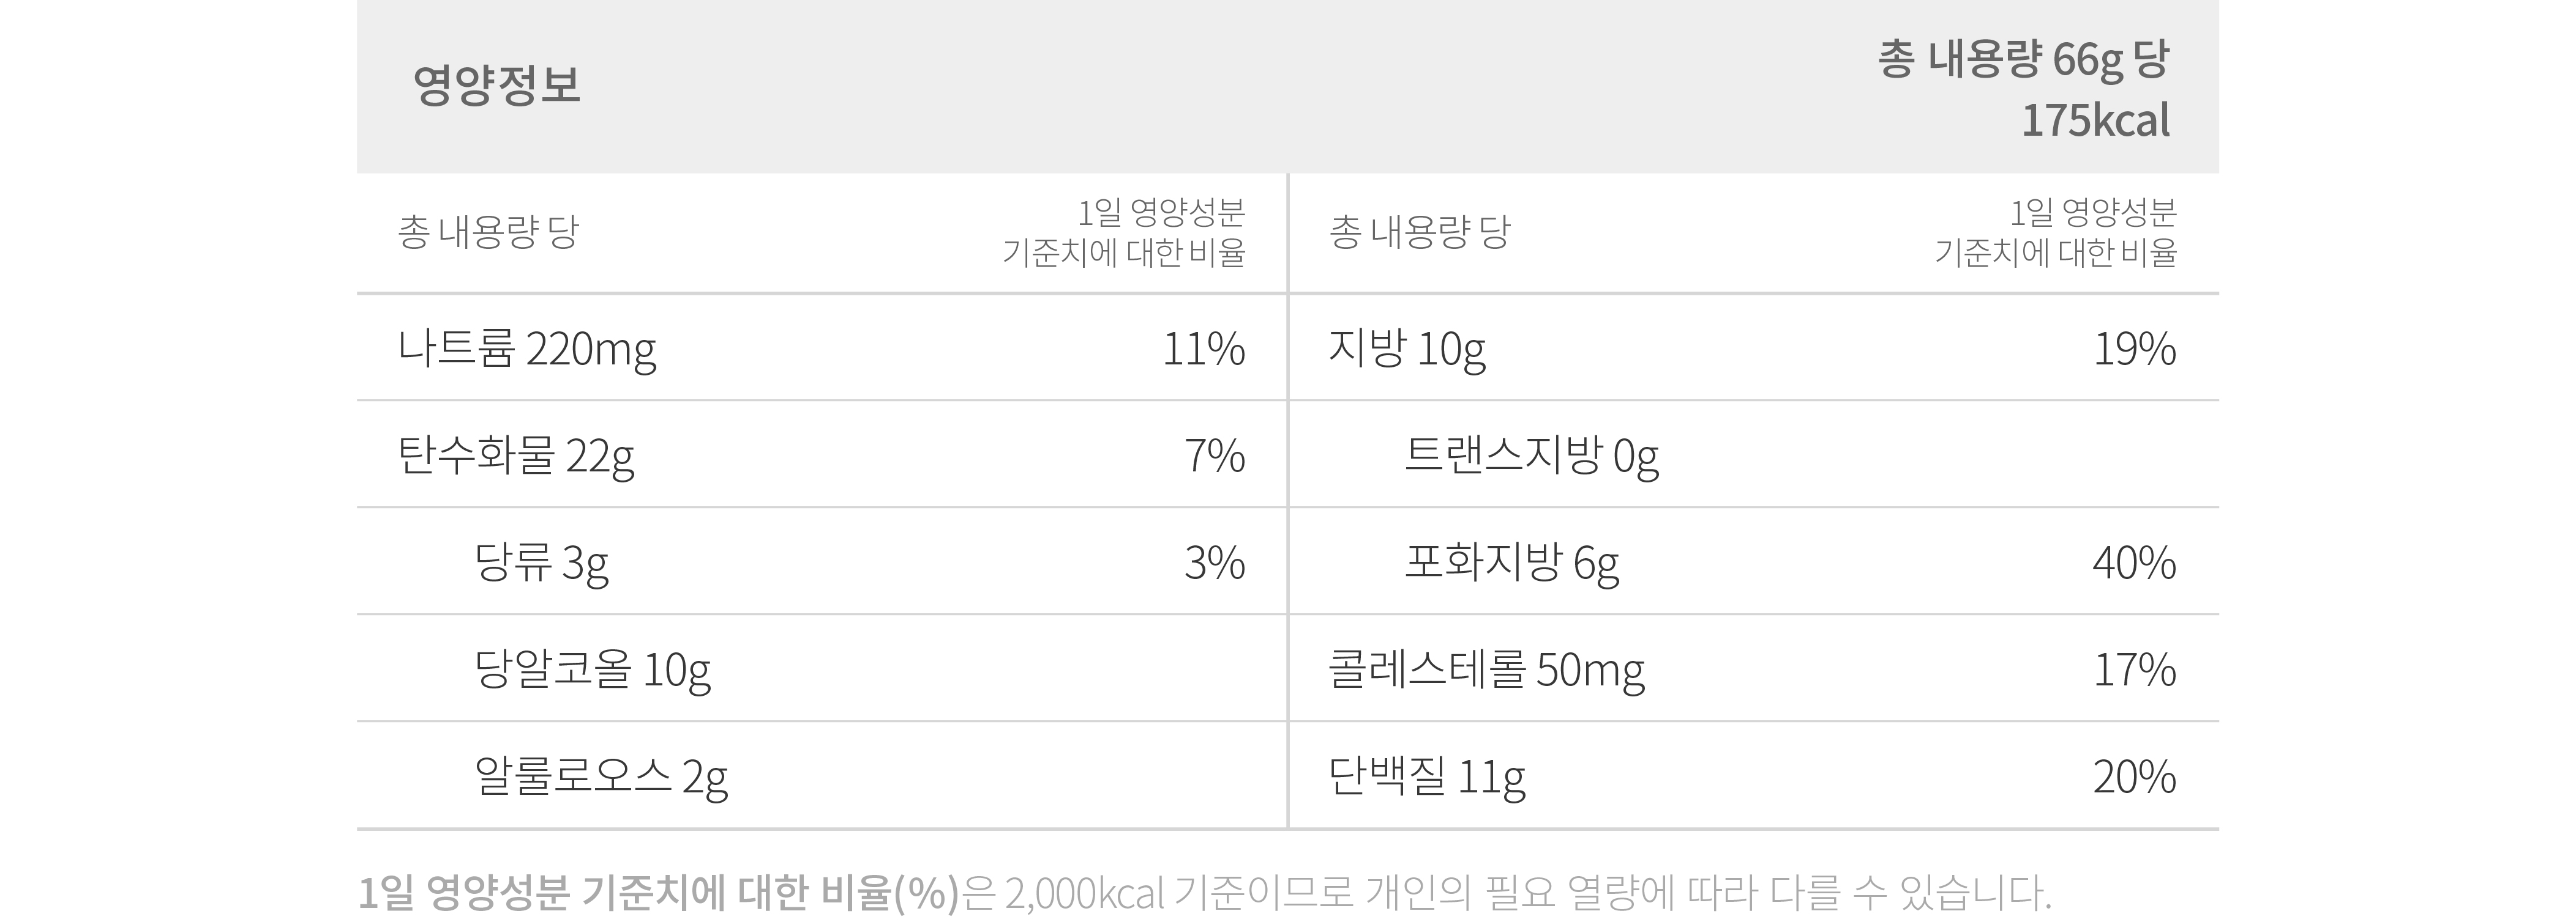Viewport: 2576px width, 922px height.
Task: Select the 알룰로오스 2g row
Action: point(822,775)
